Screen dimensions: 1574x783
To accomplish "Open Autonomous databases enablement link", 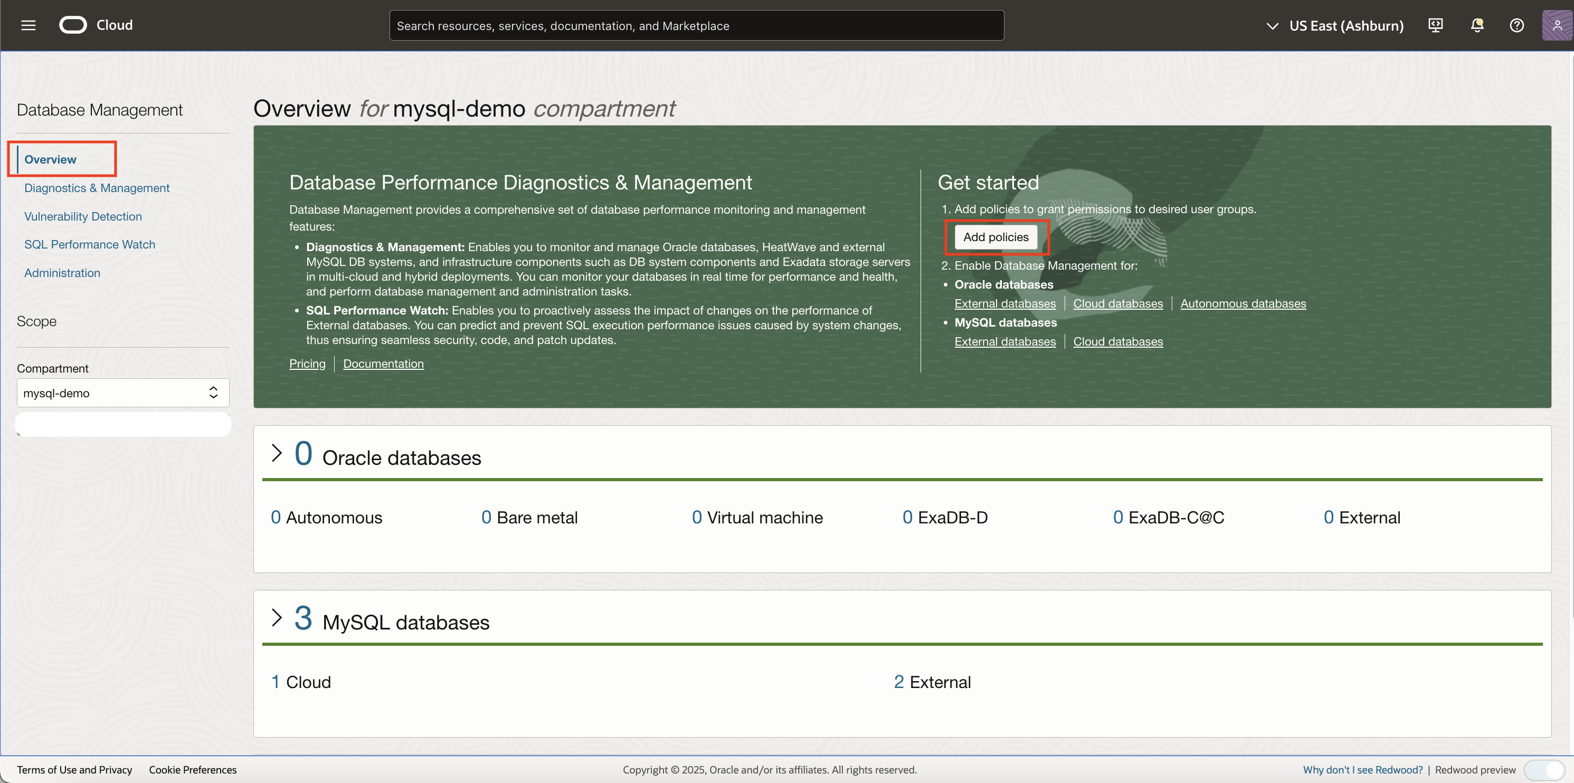I will (1244, 303).
